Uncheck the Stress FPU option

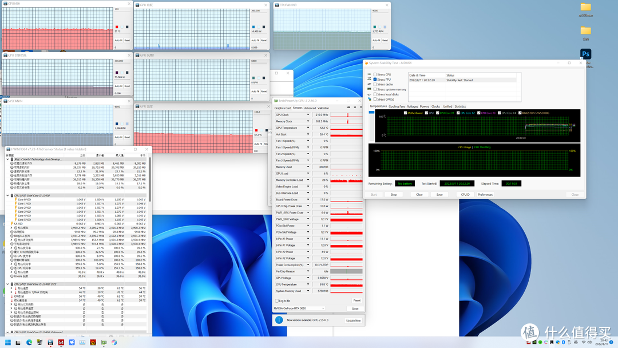click(x=375, y=80)
